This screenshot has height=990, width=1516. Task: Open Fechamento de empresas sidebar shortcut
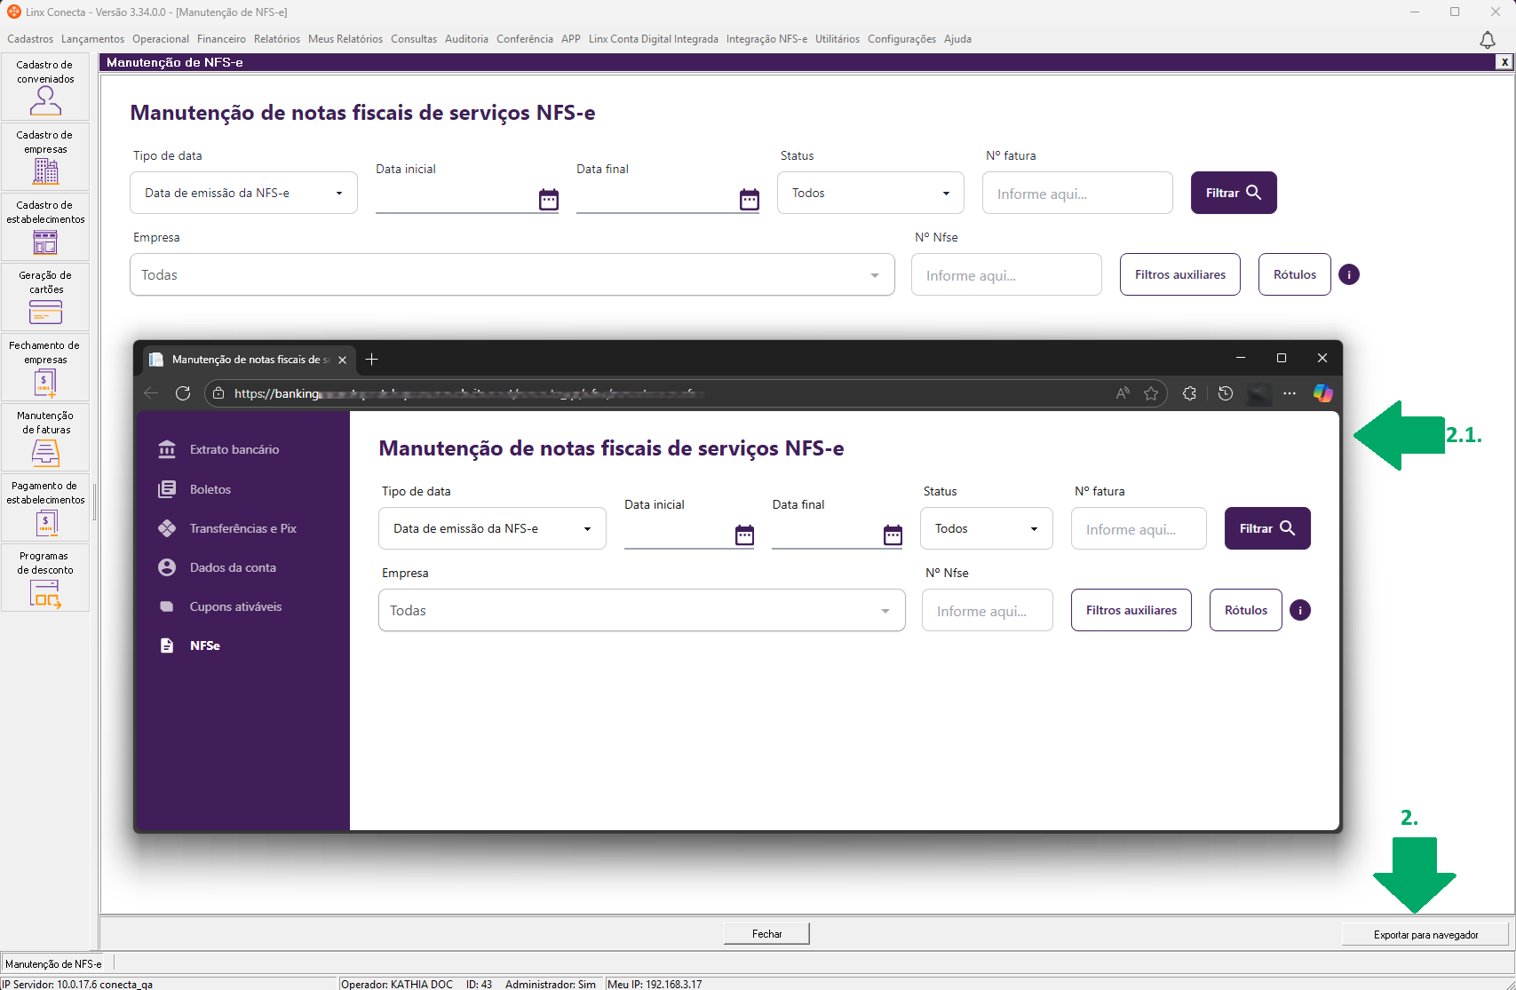pyautogui.click(x=45, y=368)
